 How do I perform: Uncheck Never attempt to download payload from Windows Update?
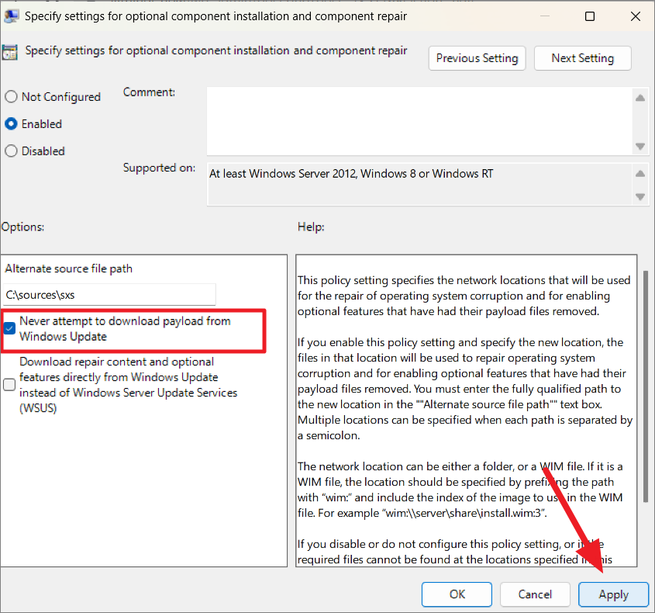(x=10, y=327)
